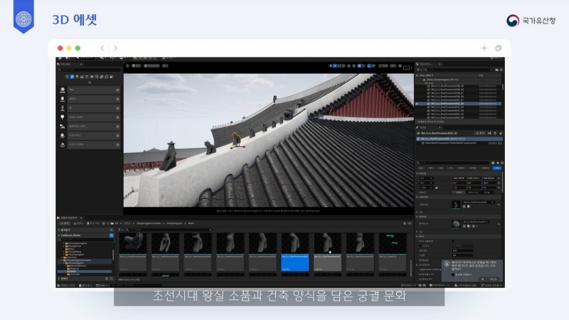Go forward with the right arrow in window bar
Image resolution: width=569 pixels, height=320 pixels.
[115, 48]
